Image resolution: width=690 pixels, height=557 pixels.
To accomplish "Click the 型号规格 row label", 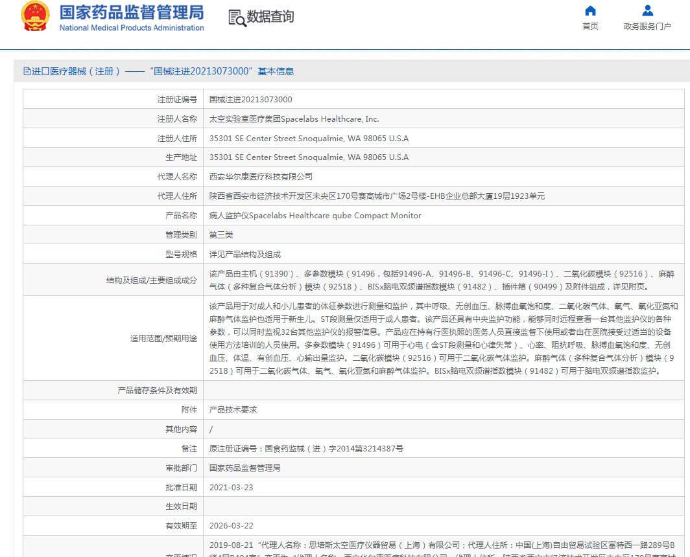I will point(181,254).
